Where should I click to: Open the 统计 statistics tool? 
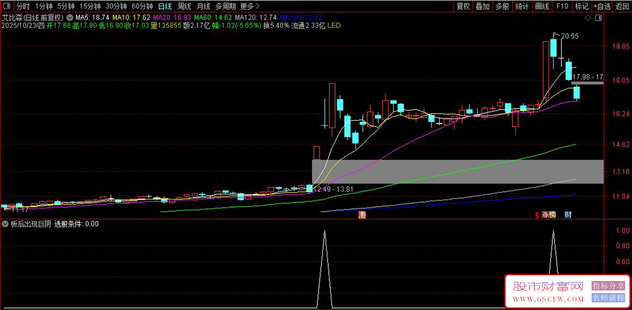(x=522, y=6)
